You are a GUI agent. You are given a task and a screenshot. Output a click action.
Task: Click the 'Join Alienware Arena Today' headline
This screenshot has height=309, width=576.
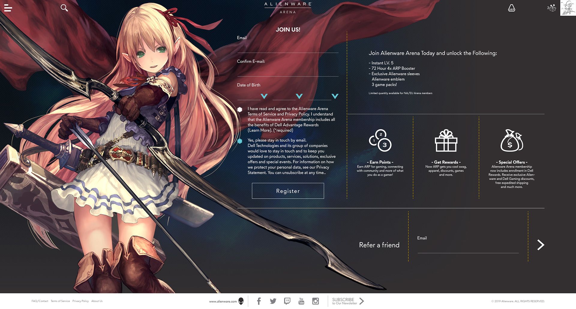[x=433, y=53]
